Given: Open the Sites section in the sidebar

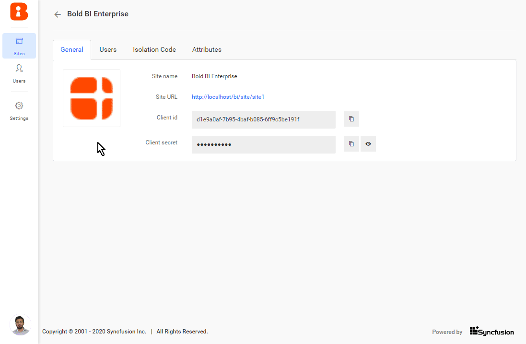Looking at the screenshot, I should (x=19, y=46).
